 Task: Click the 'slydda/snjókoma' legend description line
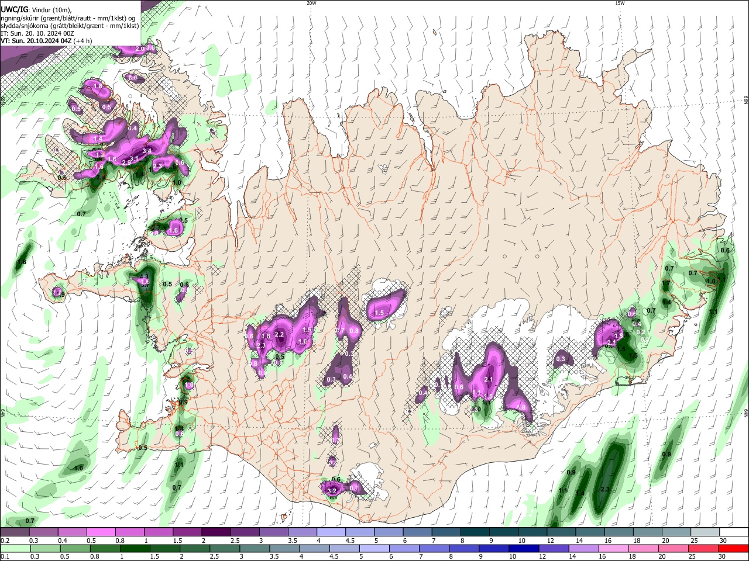click(70, 26)
